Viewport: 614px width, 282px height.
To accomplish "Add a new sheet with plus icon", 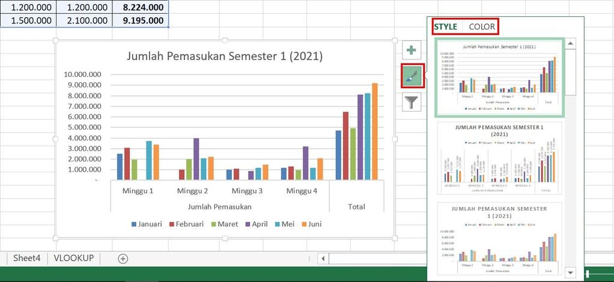I will point(123,259).
